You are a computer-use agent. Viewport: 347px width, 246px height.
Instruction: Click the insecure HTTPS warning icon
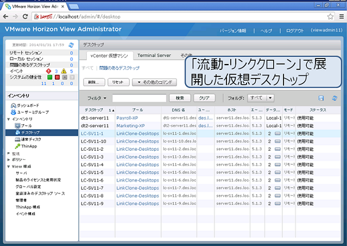point(37,17)
